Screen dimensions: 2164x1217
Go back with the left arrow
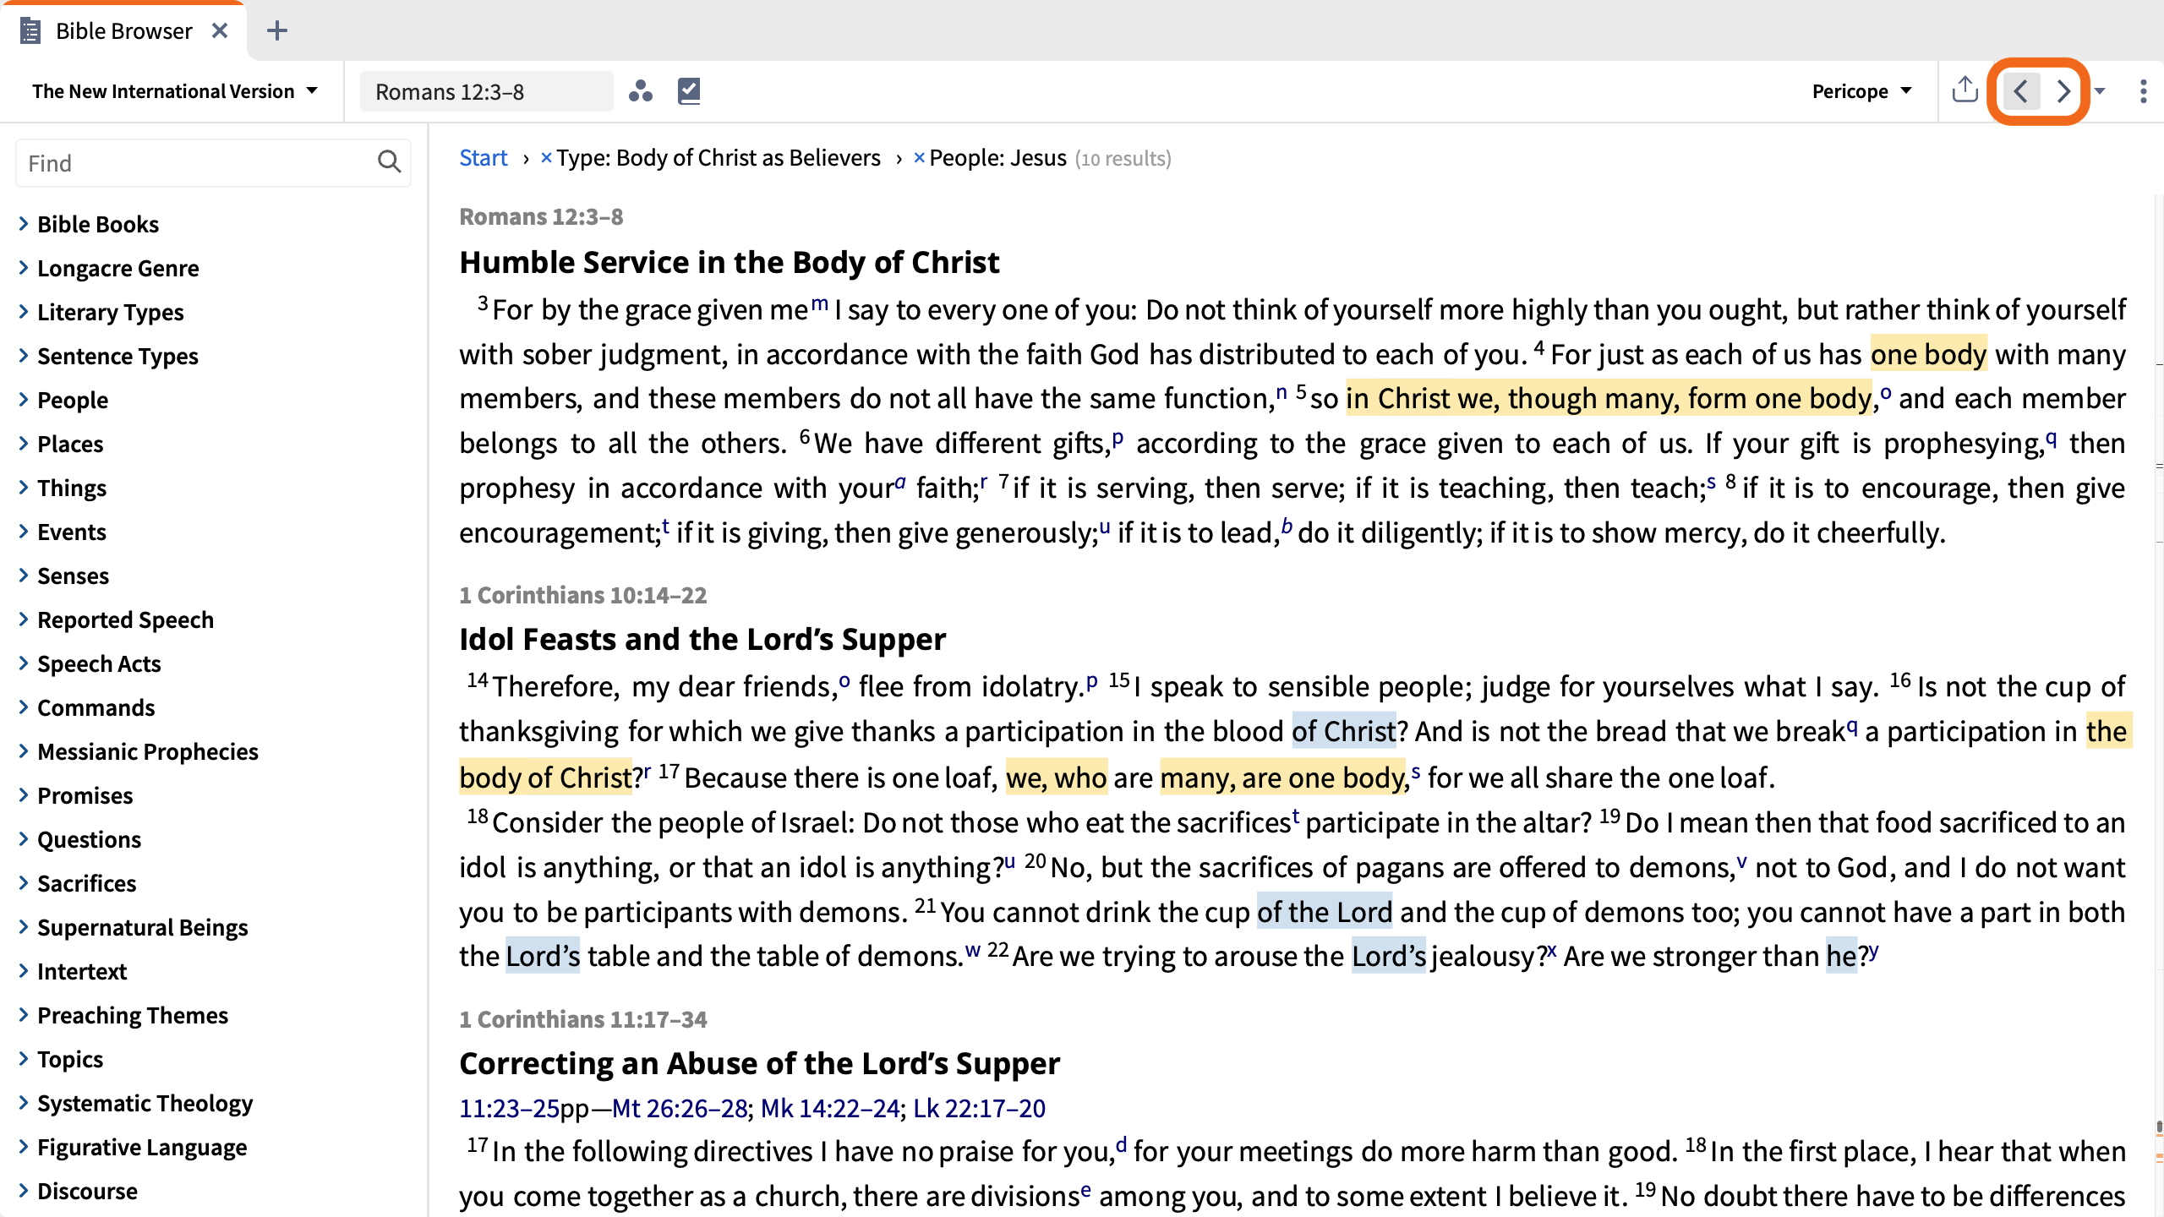pyautogui.click(x=2021, y=91)
